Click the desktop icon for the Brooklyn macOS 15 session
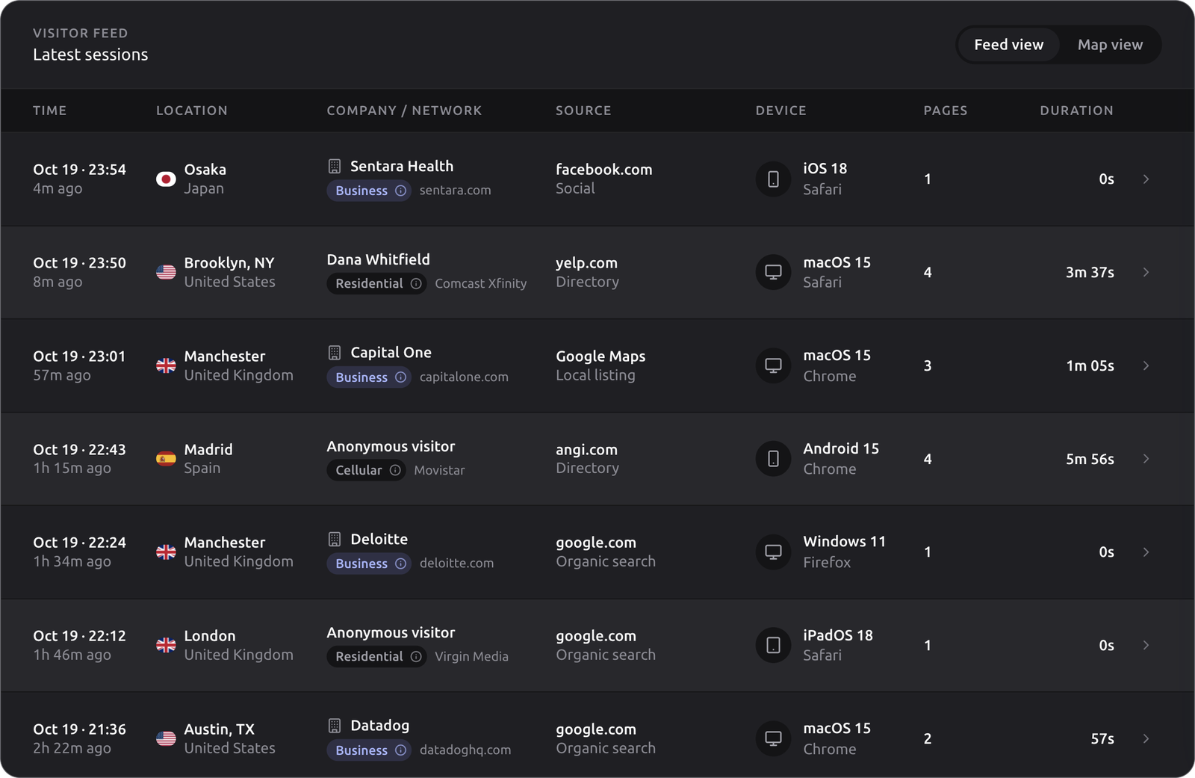The image size is (1195, 778). click(773, 272)
